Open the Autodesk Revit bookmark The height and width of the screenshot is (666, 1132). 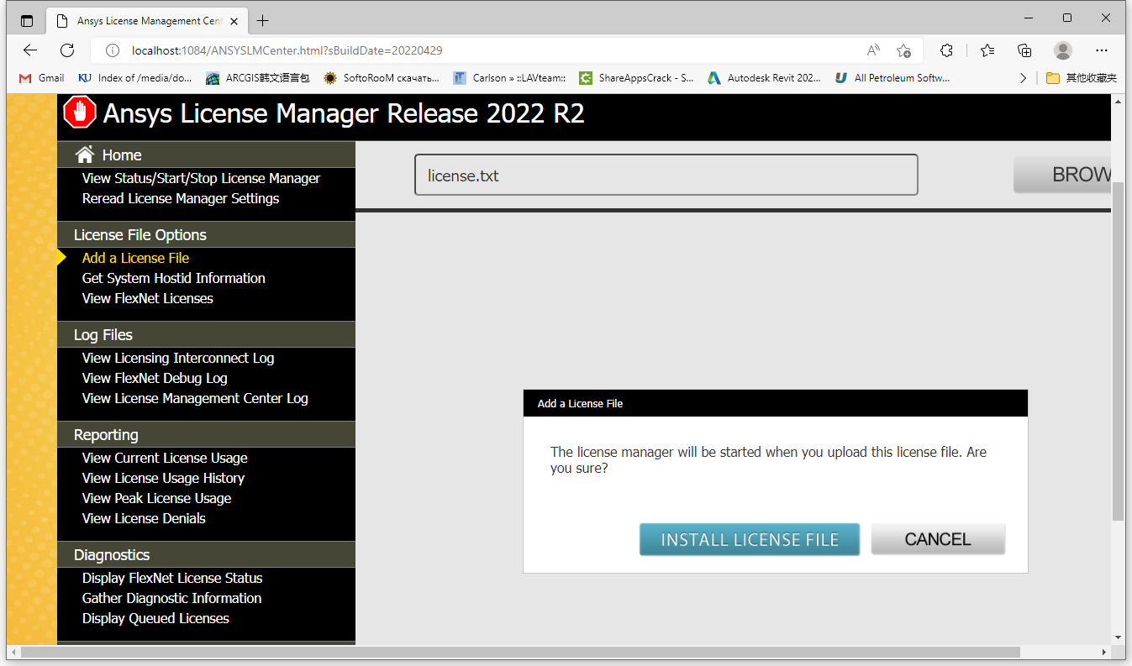click(x=764, y=78)
